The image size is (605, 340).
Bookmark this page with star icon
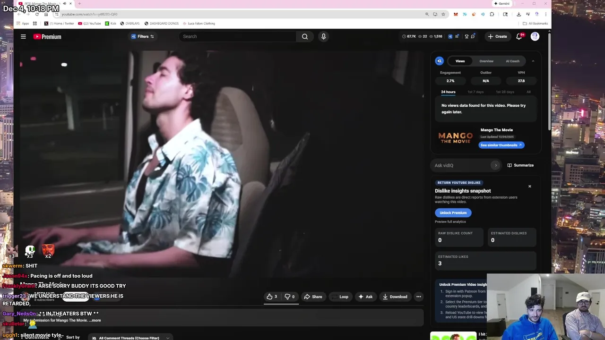coord(443,14)
